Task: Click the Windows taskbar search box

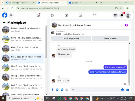Action: pyautogui.click(x=25, y=98)
